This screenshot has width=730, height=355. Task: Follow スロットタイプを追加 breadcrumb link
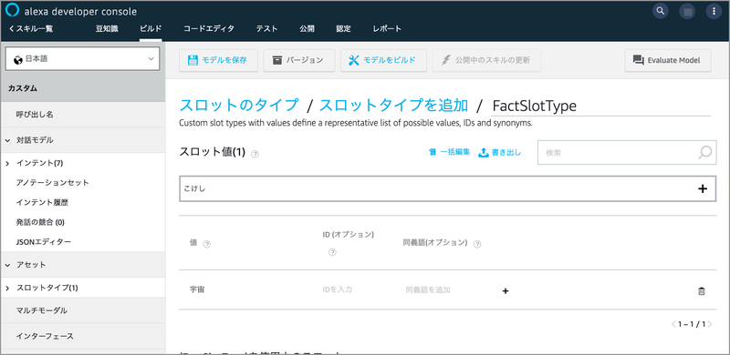click(393, 106)
